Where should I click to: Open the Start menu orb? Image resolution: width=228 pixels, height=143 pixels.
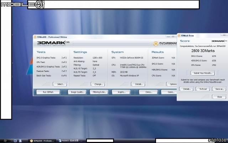coord(5,141)
